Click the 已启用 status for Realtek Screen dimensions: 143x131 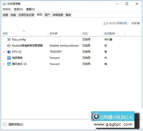(x=86, y=46)
